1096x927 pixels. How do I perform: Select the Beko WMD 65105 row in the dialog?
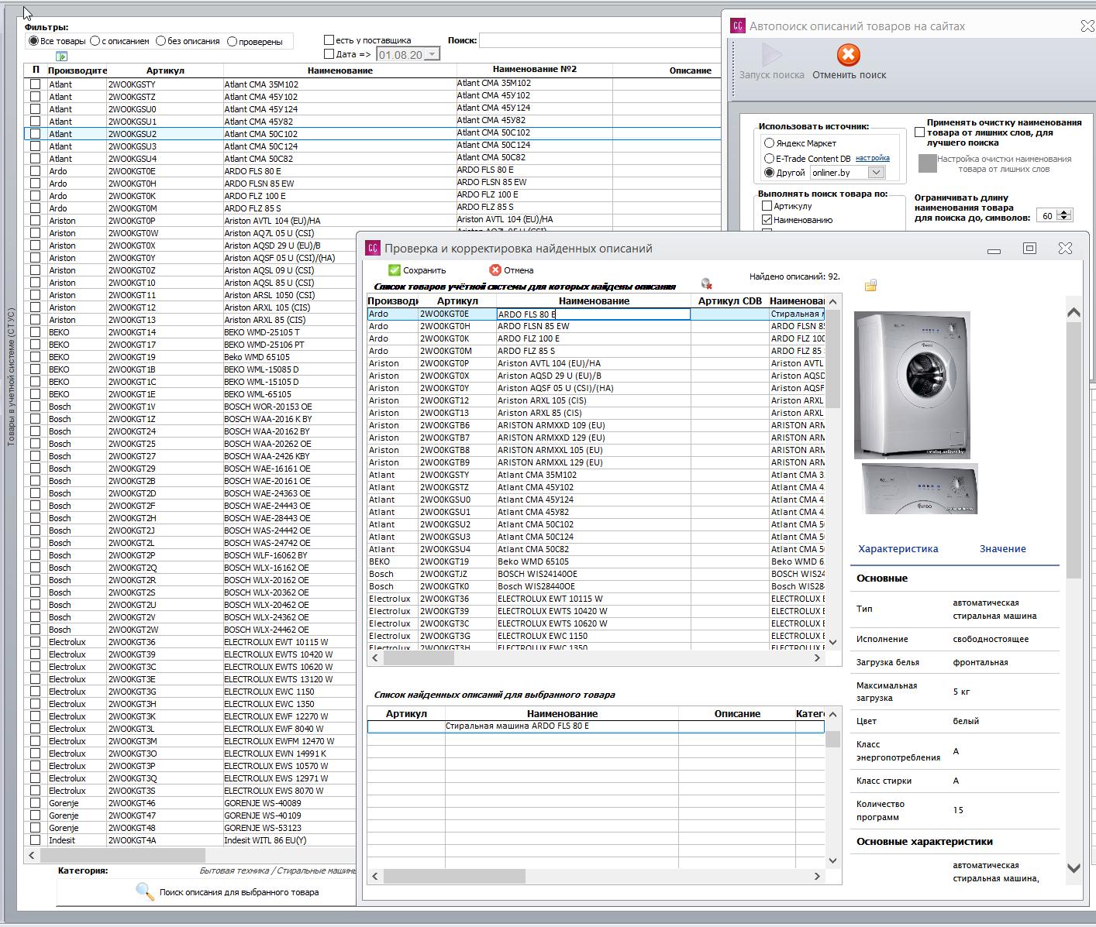click(595, 561)
